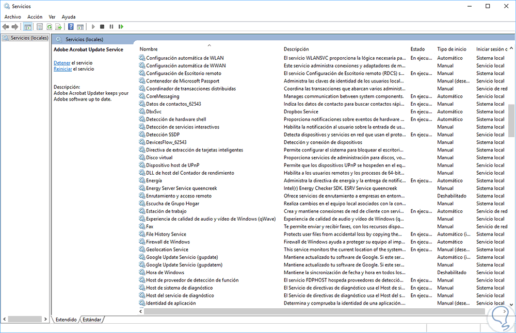
Task: Click the gear icon beside Fax
Action: pos(142,226)
